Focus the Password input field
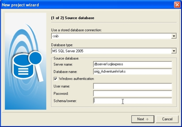 [133, 93]
